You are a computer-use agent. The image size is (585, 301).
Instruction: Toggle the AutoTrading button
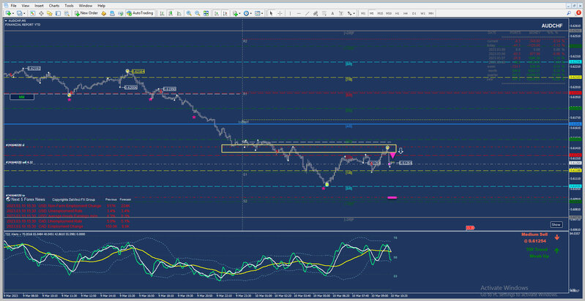[141, 13]
